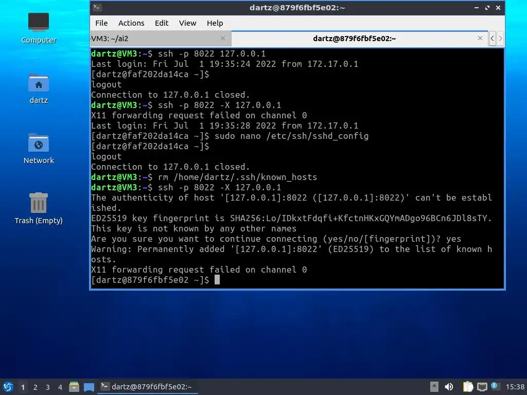The width and height of the screenshot is (527, 395).
Task: Click the 'sudo nano /etc/ssh/sshd_config' command text
Action: (291, 136)
